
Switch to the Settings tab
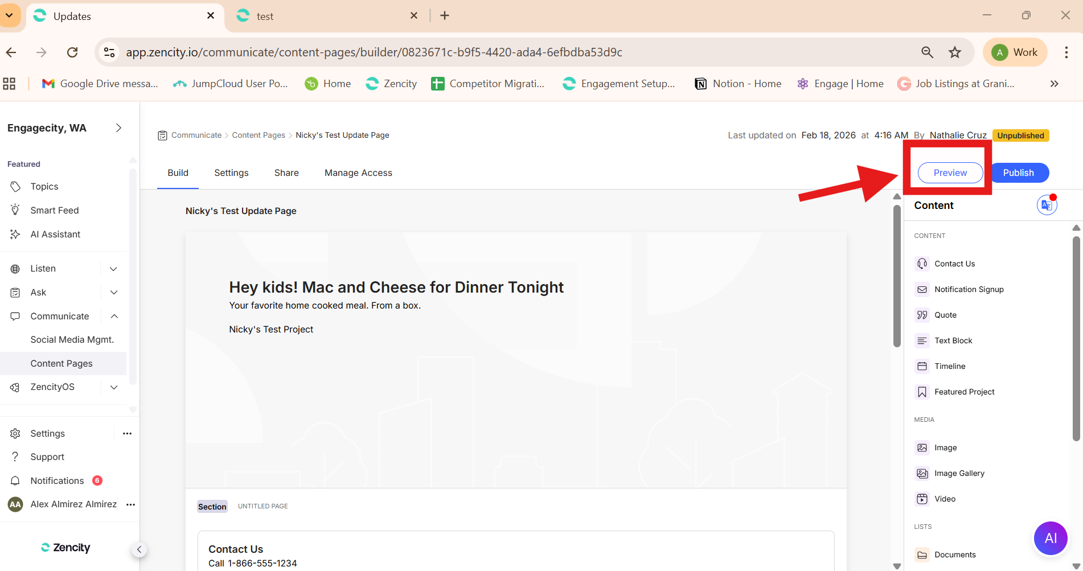pos(231,172)
